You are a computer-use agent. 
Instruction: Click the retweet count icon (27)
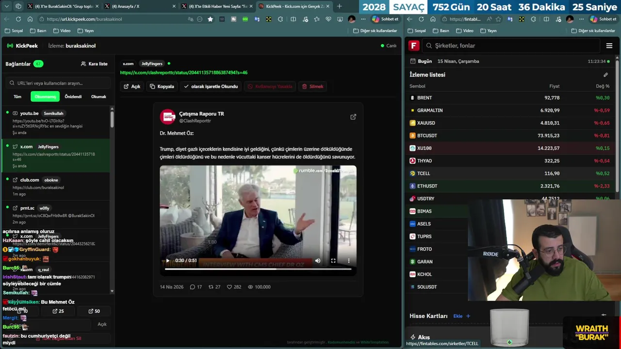tap(211, 287)
